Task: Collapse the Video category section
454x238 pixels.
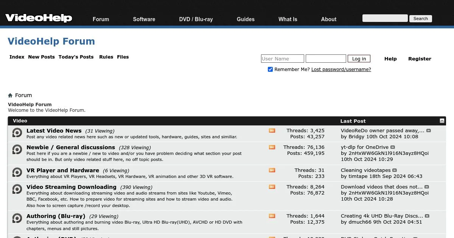Action: 442,121
